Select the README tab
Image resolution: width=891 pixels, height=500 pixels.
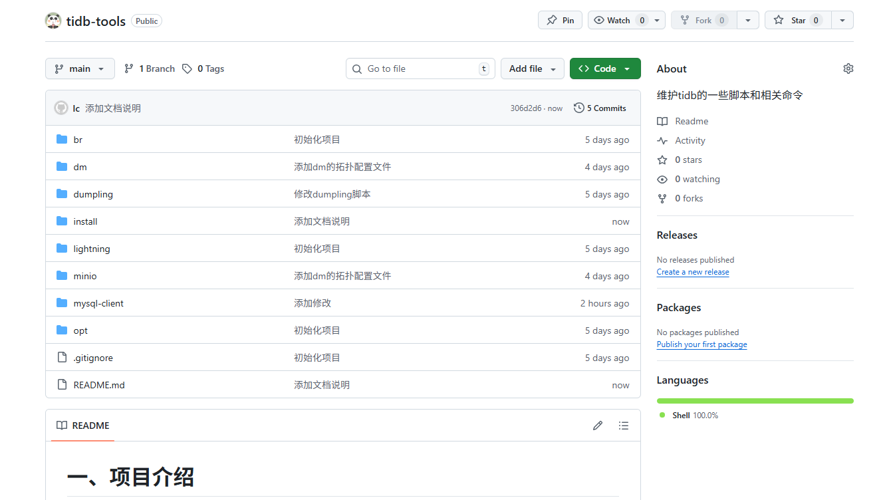[83, 426]
